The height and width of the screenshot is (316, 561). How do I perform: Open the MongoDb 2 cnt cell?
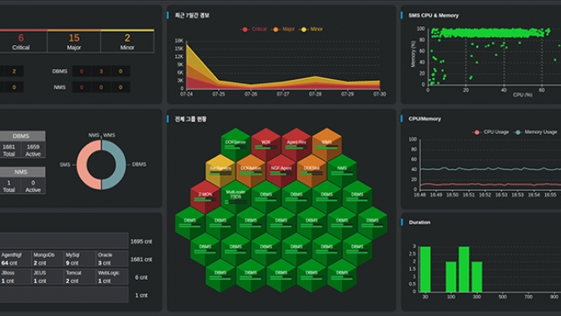click(48, 259)
